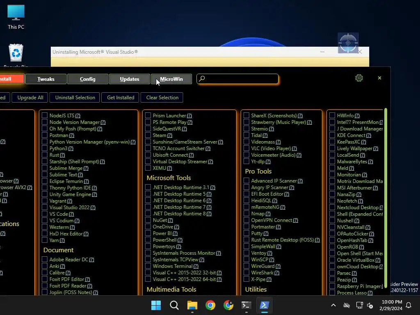The image size is (420, 315).
Task: Switch to the Config tab
Action: [88, 79]
